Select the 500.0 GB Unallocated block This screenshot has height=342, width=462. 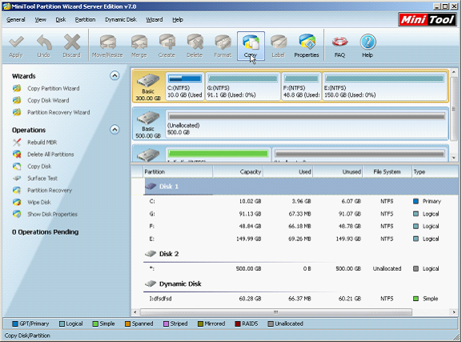click(x=307, y=124)
